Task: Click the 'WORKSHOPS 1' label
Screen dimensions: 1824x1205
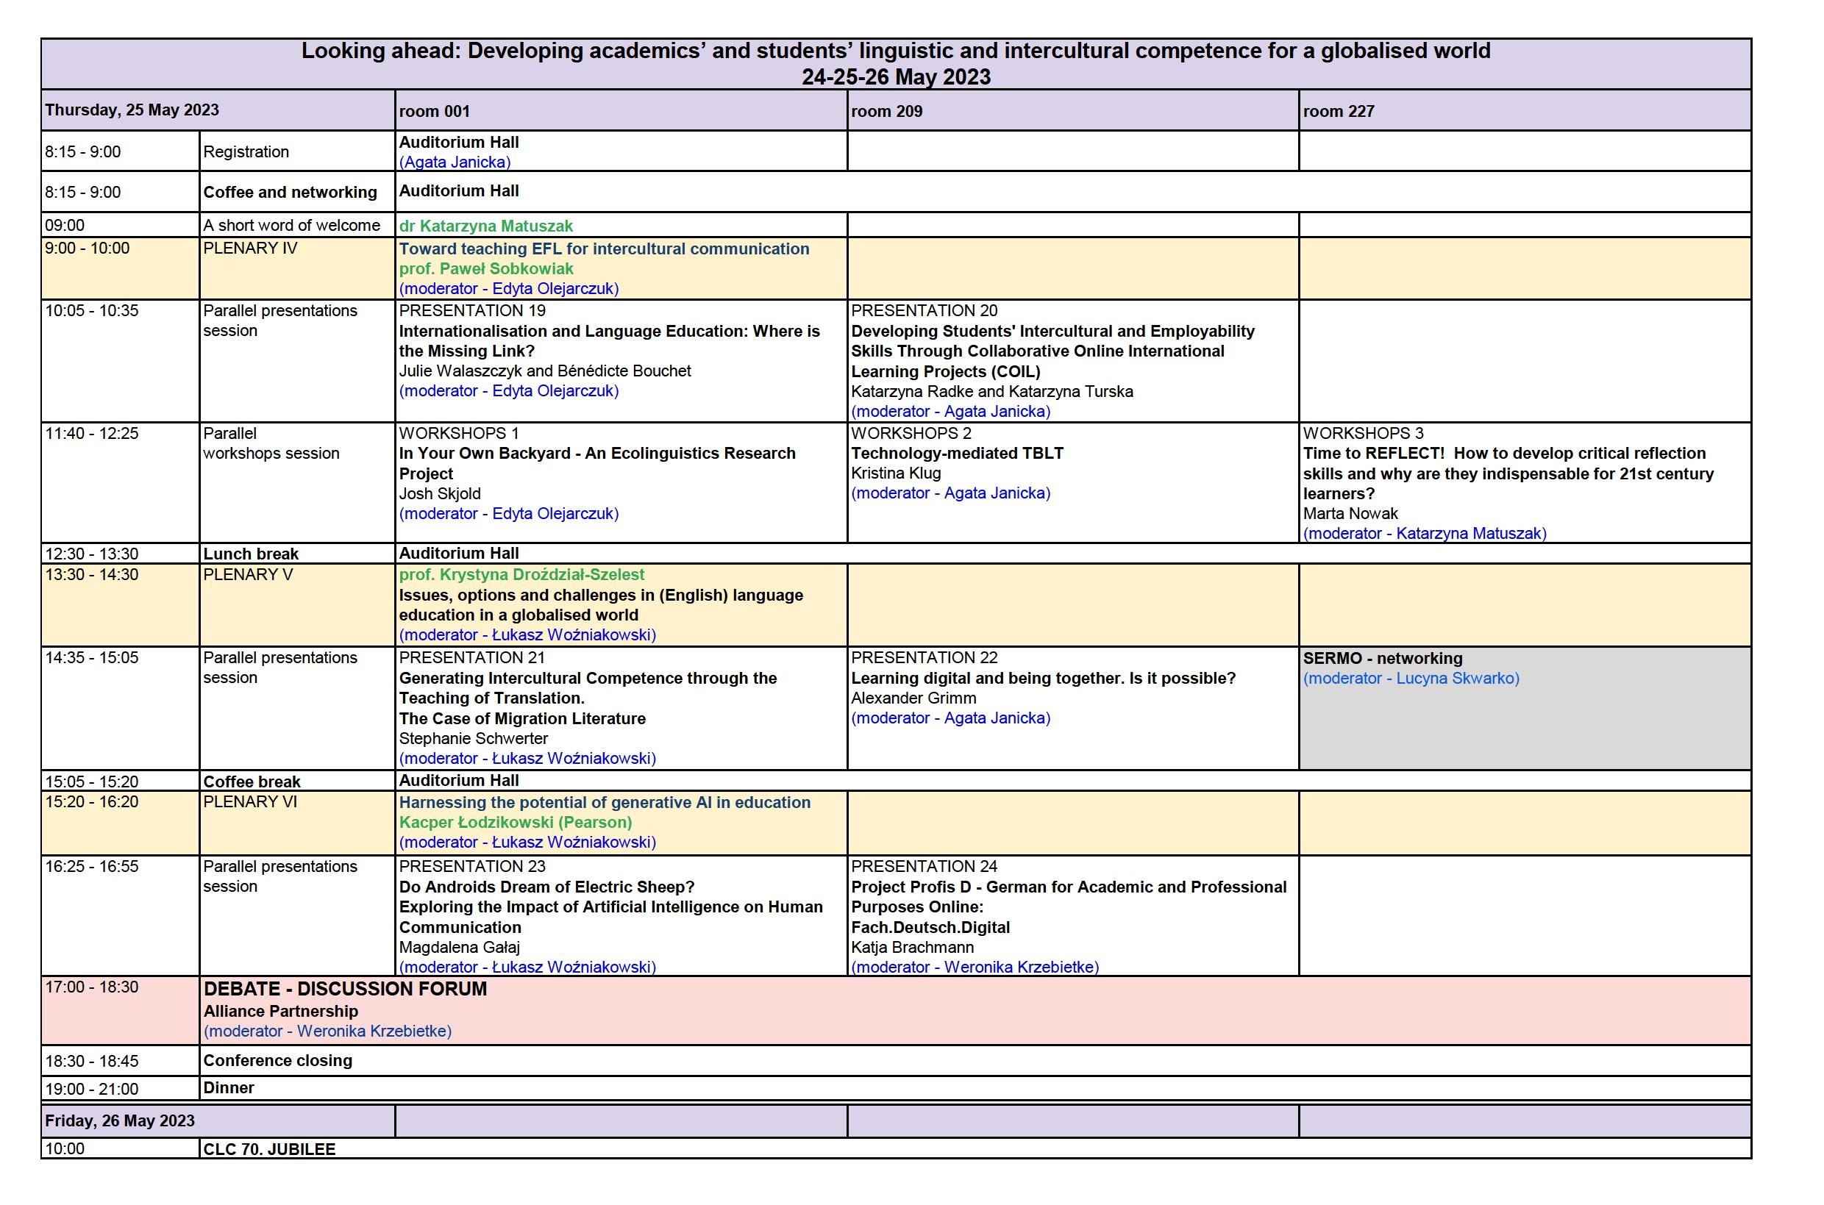Action: (459, 434)
